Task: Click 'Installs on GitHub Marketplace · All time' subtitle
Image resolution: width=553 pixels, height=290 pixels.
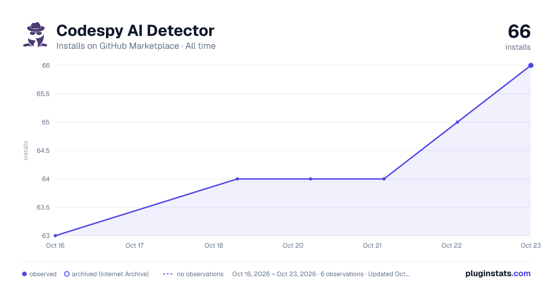Action: coord(136,46)
